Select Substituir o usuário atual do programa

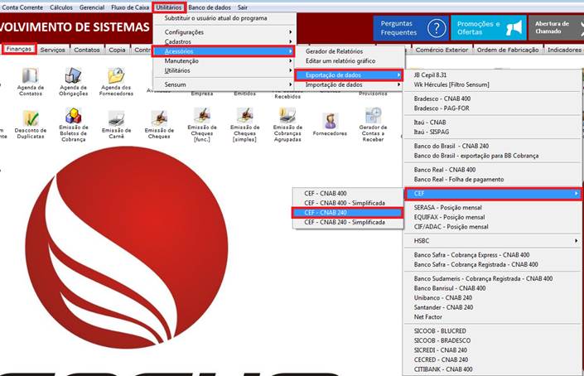pyautogui.click(x=224, y=18)
